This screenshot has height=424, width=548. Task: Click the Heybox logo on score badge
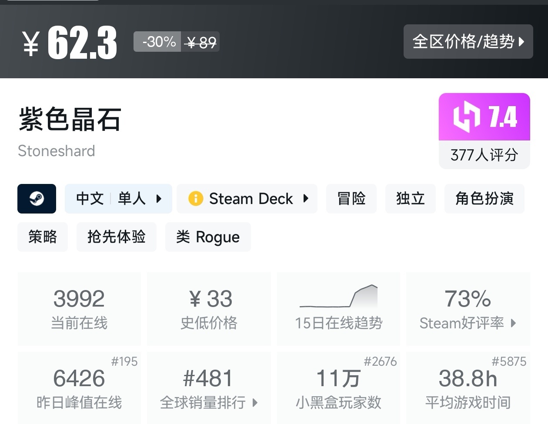pos(466,117)
